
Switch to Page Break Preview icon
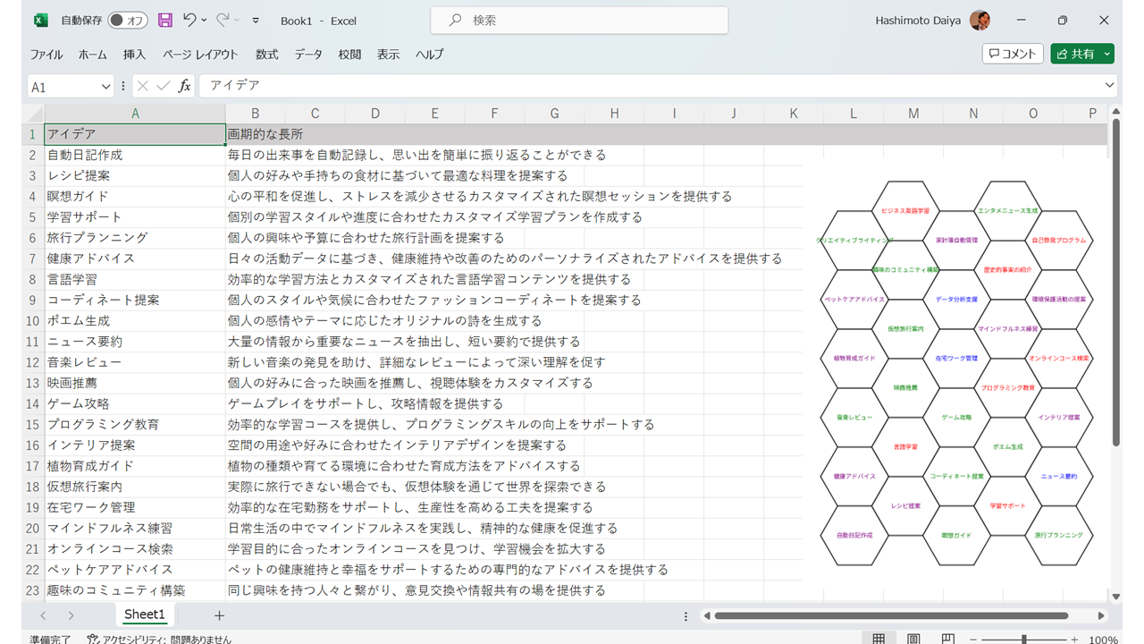pos(947,640)
